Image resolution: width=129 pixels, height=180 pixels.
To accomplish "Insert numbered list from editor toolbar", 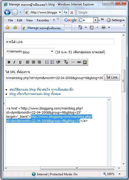I will tap(47, 62).
